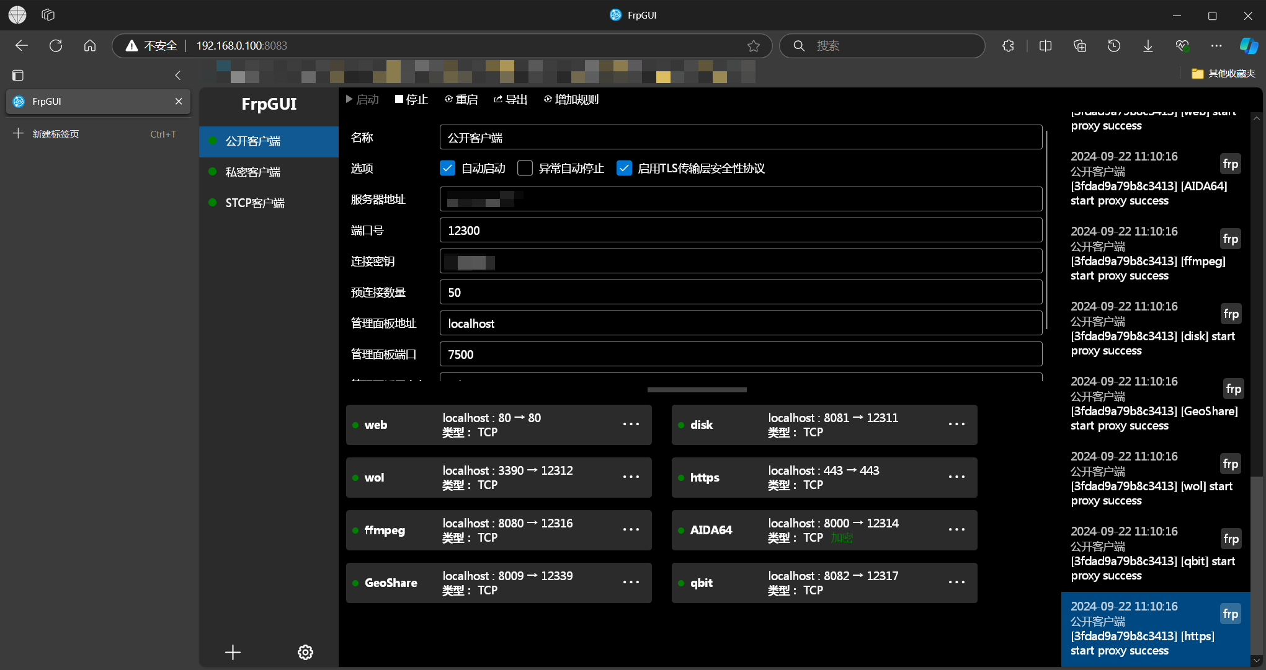This screenshot has width=1266, height=670.
Task: Toggle the vertical tabs pane icon
Action: point(18,75)
